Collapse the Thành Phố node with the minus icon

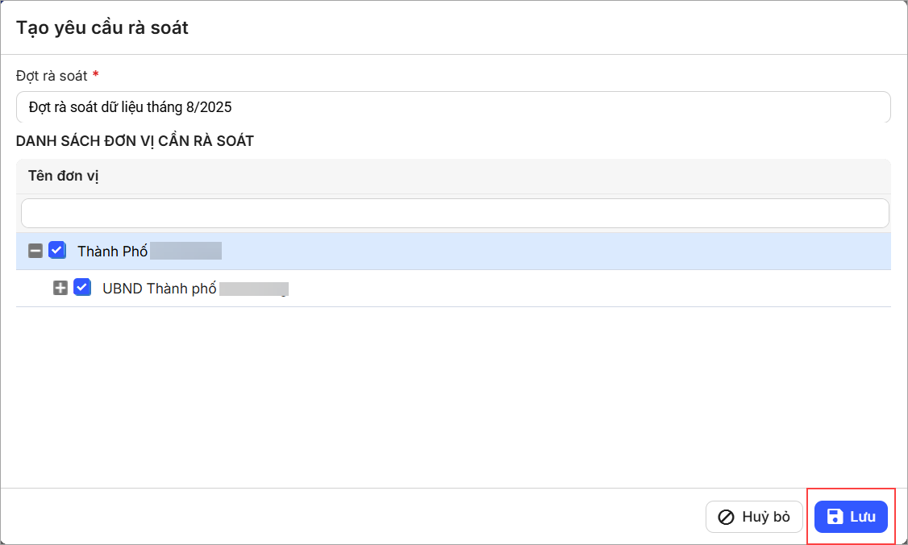pos(35,251)
